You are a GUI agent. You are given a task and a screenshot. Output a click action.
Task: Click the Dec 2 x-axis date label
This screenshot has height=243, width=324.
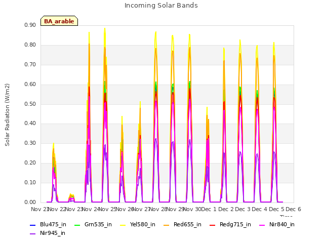coord(226,209)
